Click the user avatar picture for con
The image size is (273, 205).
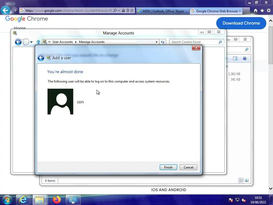[60, 101]
